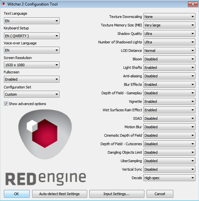The width and height of the screenshot is (199, 201).
Task: Click the 'Text Language' label
Action: [x=15, y=13]
